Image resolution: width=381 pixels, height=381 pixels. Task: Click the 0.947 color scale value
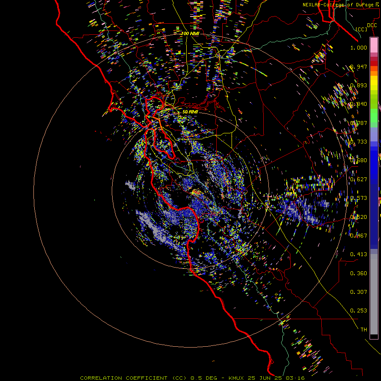tap(359, 66)
